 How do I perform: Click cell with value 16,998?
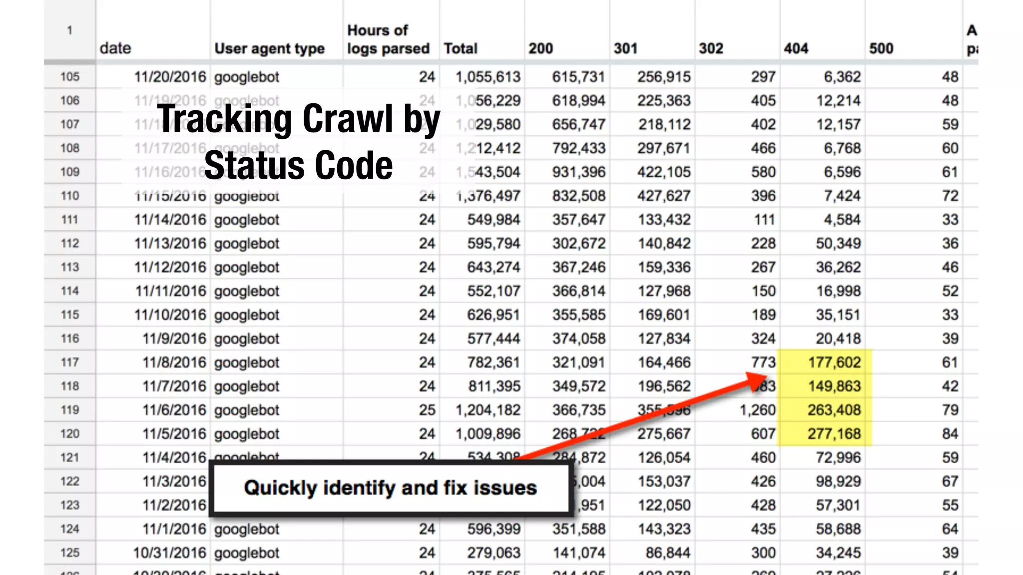click(822, 291)
